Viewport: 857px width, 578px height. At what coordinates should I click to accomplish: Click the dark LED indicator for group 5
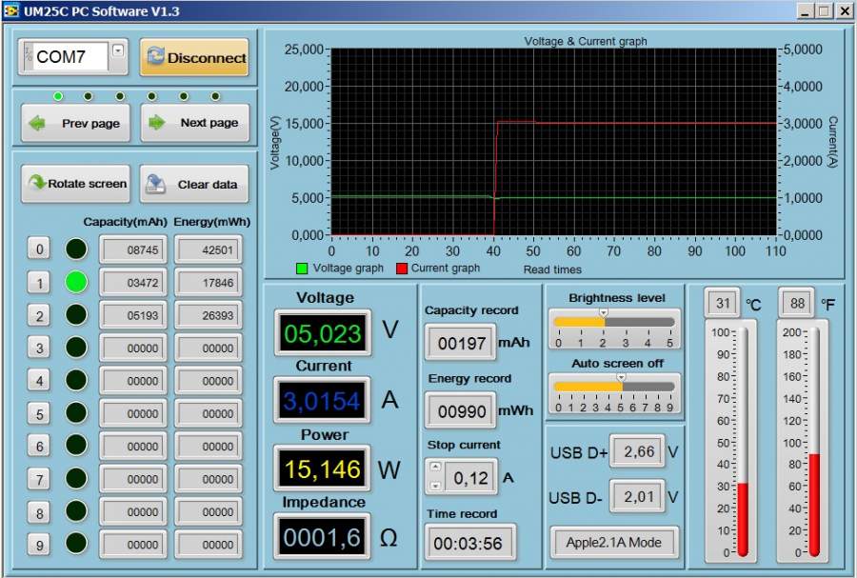76,412
